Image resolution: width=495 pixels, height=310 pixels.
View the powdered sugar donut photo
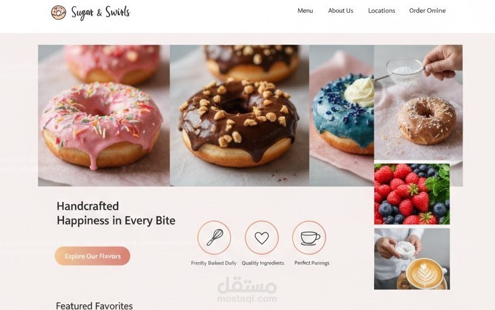[418, 103]
